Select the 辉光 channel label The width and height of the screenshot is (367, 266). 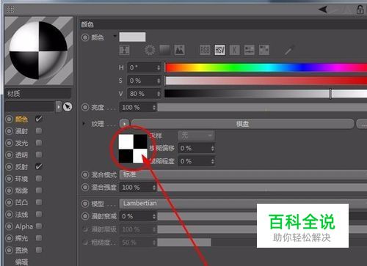[21, 238]
